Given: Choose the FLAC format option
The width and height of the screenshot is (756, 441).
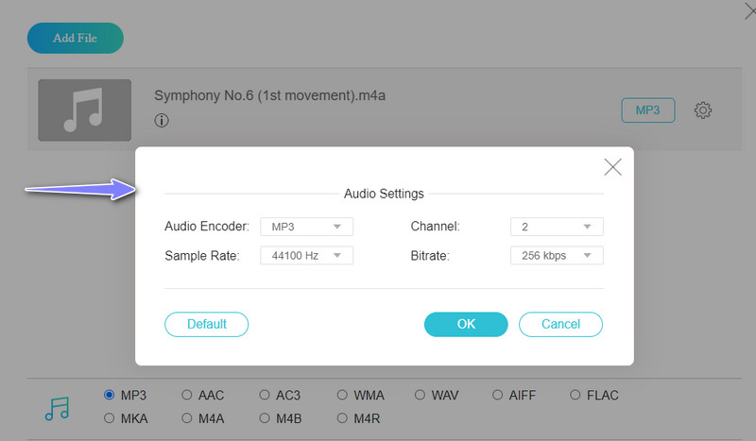Looking at the screenshot, I should (576, 395).
